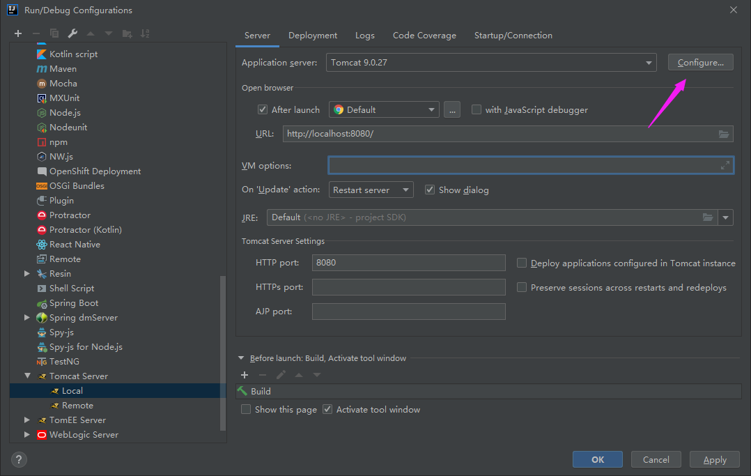Enable the with JavaScript debugger checkbox
The width and height of the screenshot is (751, 476).
click(477, 109)
